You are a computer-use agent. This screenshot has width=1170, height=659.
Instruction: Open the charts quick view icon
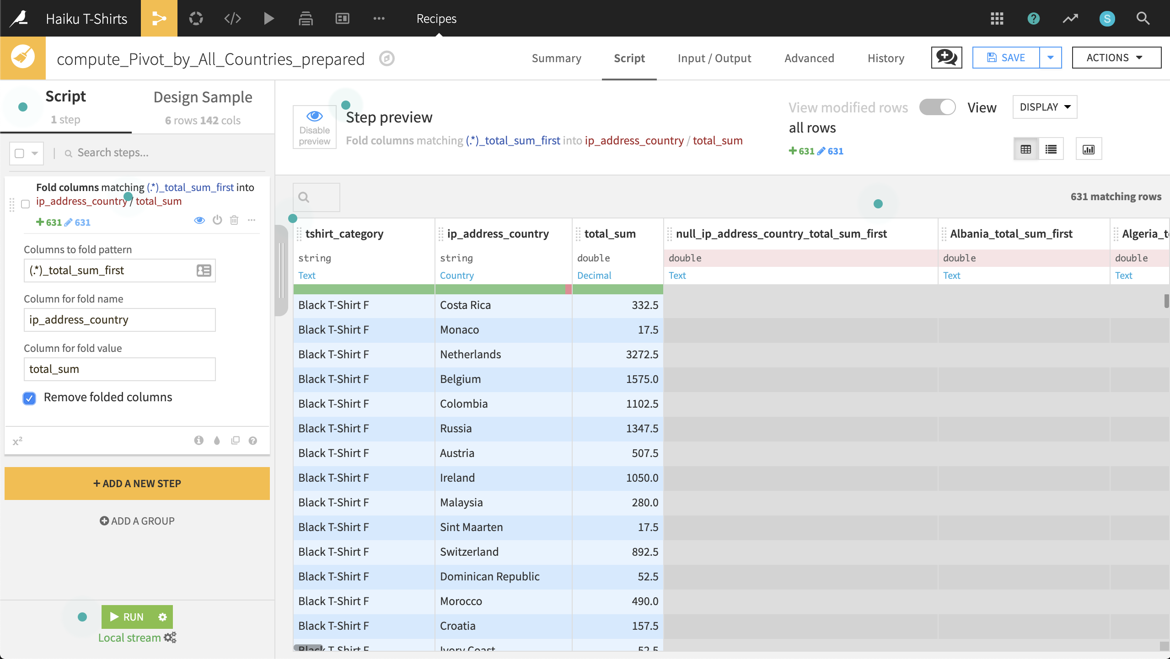click(x=1089, y=149)
